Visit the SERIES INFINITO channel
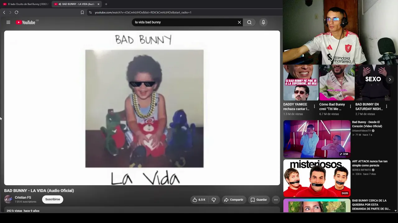The height and width of the screenshot is (223, 398). click(x=361, y=170)
